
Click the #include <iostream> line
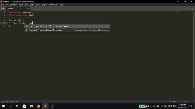click(x=20, y=12)
